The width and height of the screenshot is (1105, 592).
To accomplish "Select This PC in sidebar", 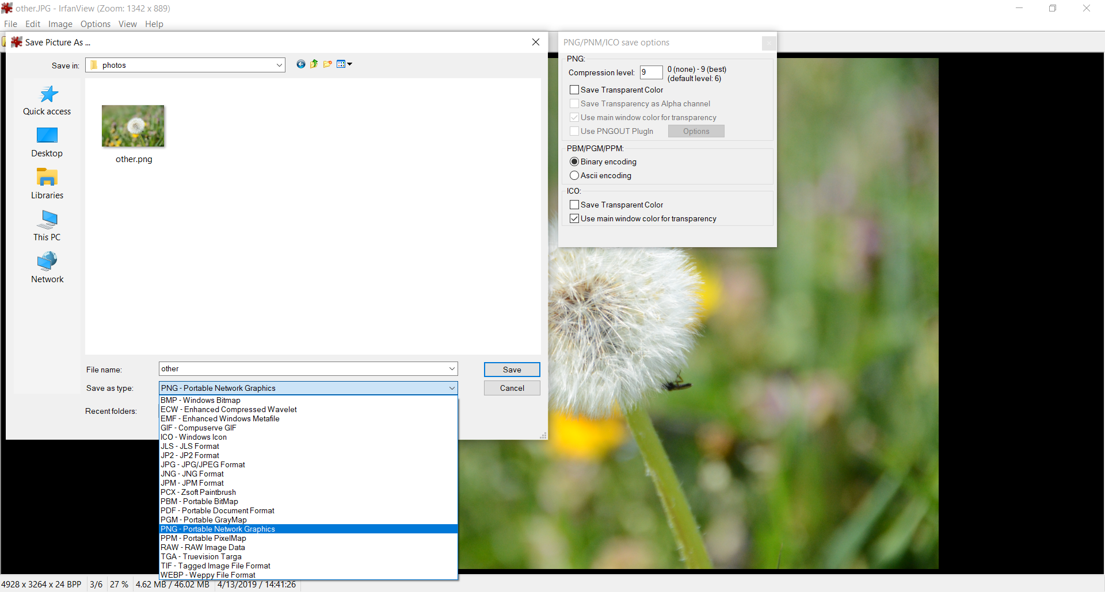I will [47, 226].
